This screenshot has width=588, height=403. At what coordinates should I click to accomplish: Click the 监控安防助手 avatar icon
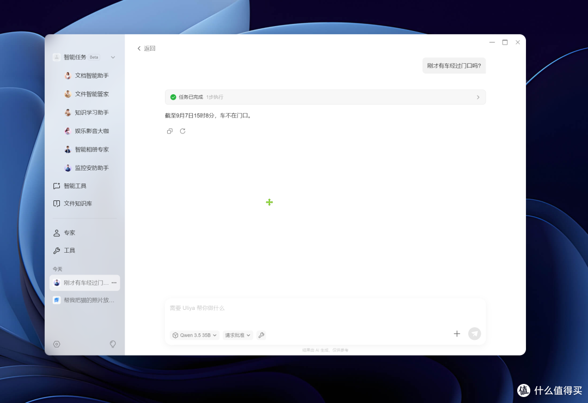[68, 168]
